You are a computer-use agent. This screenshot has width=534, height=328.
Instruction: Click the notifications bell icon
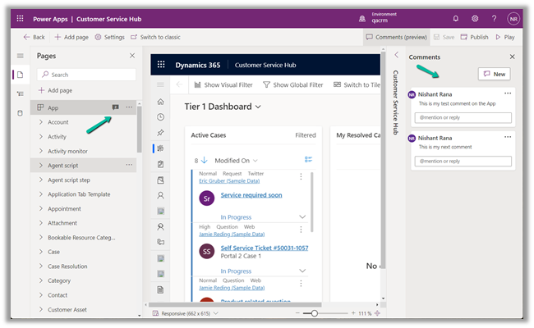456,17
